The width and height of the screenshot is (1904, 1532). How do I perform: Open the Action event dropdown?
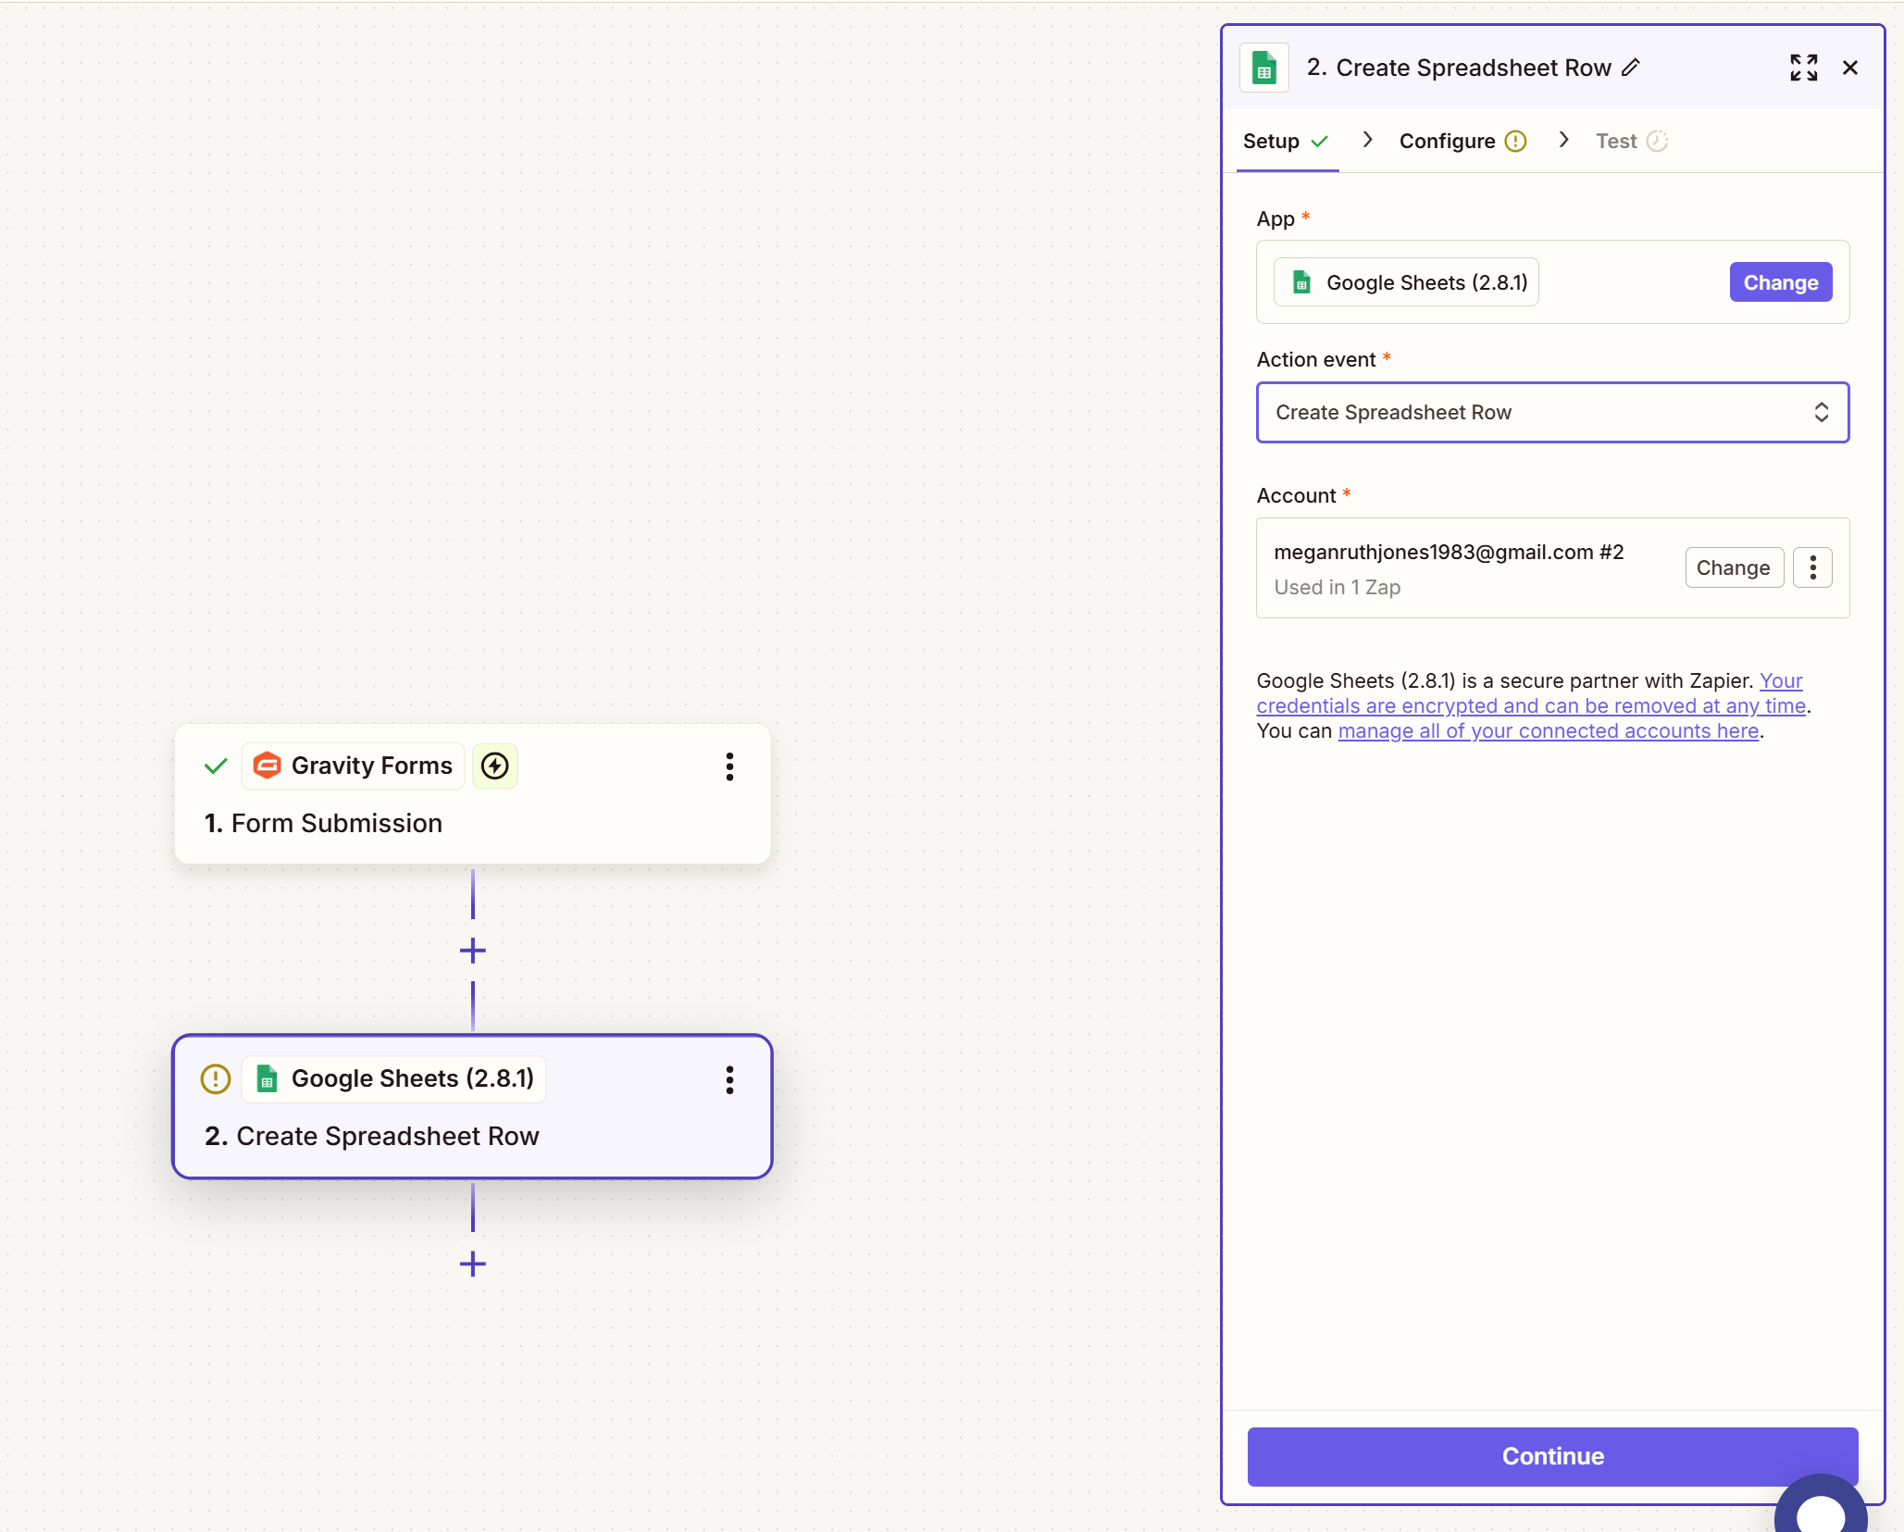(x=1552, y=412)
